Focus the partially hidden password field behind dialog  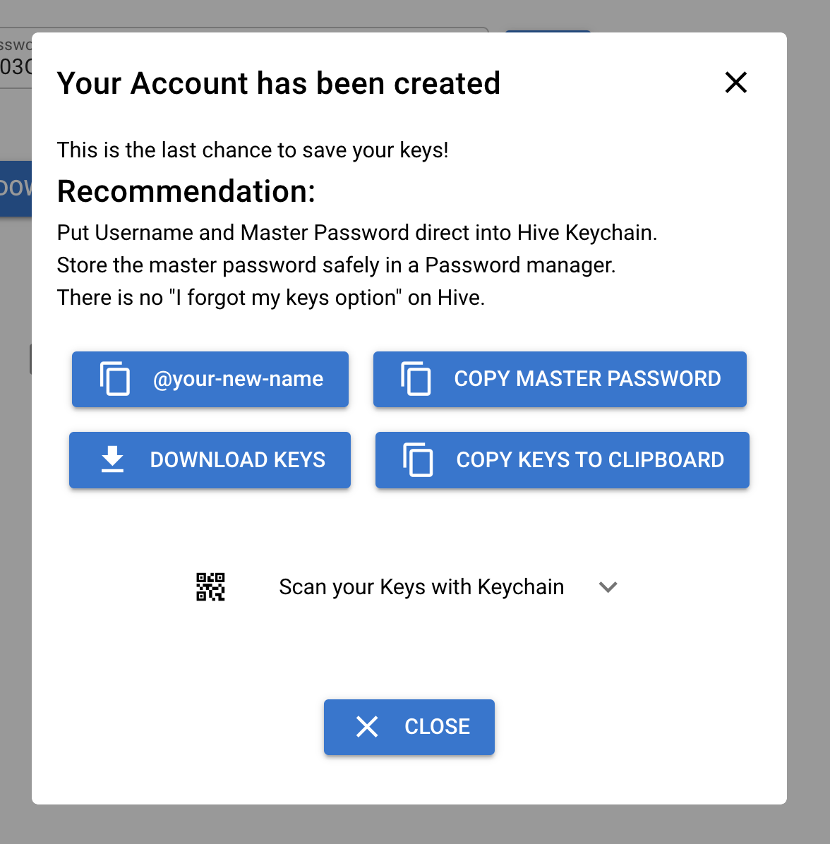coord(16,58)
